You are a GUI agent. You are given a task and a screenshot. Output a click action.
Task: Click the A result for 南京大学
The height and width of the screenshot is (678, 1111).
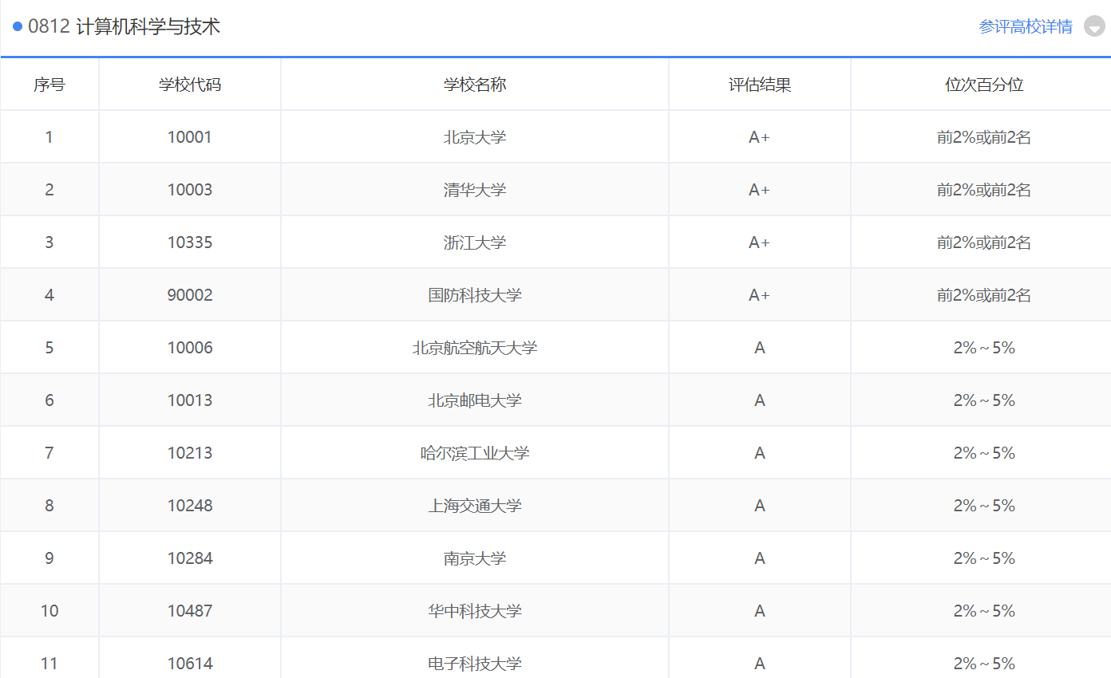[x=760, y=558]
